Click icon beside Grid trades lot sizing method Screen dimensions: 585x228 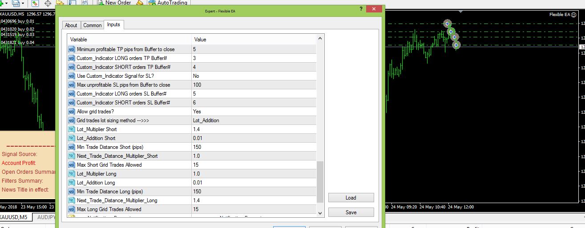(72, 120)
